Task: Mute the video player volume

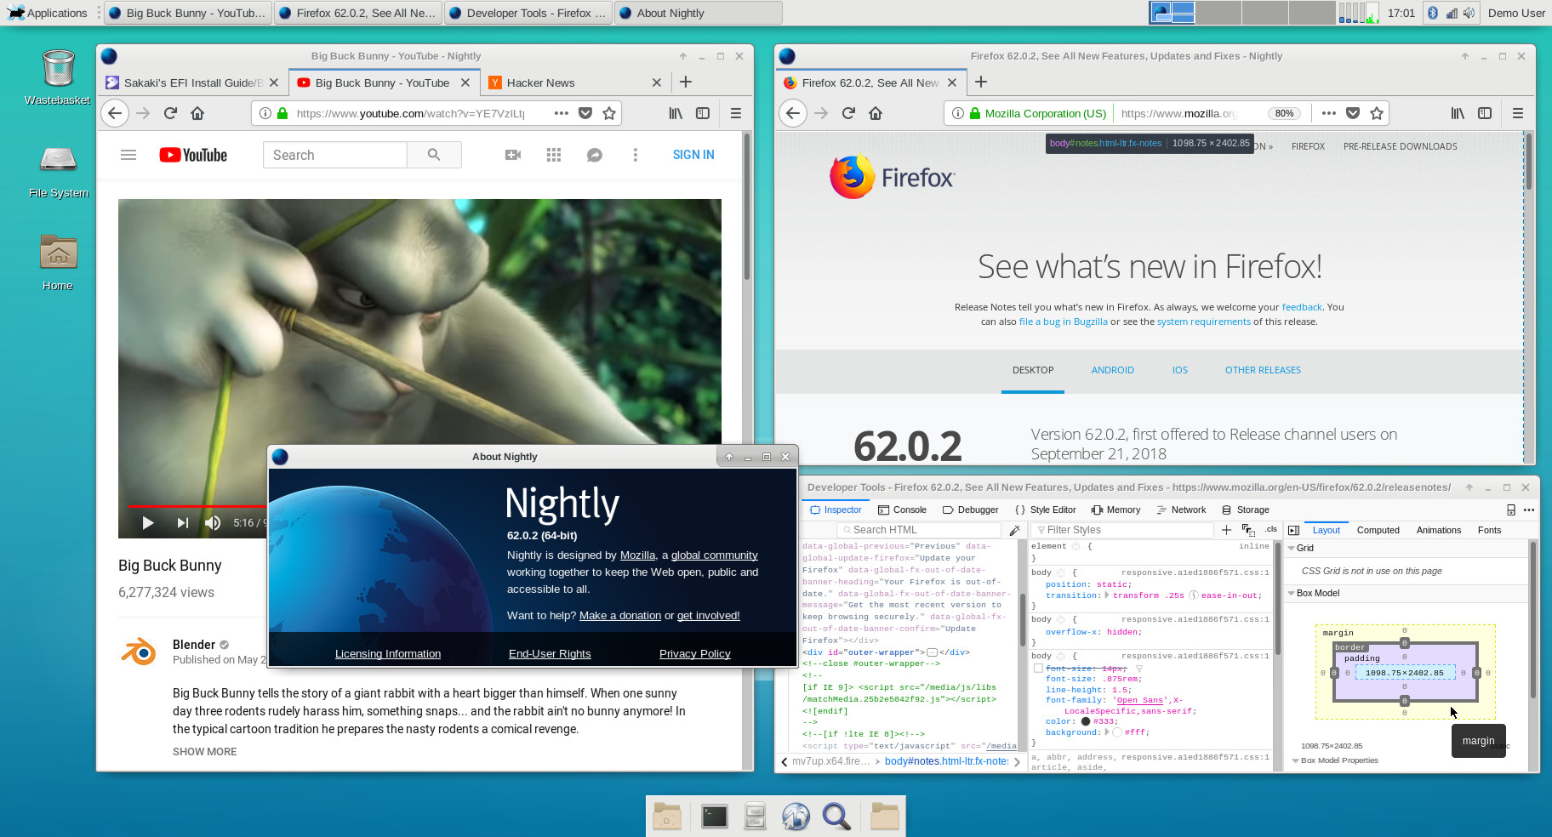Action: click(213, 523)
